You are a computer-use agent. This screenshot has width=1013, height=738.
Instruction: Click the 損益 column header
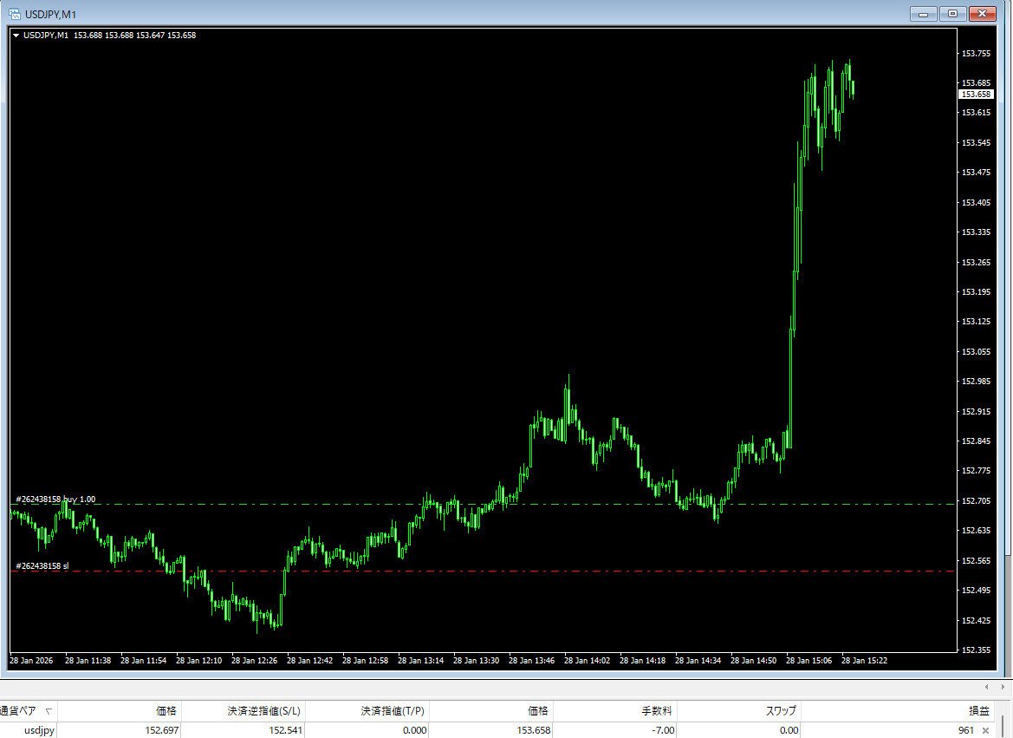978,709
